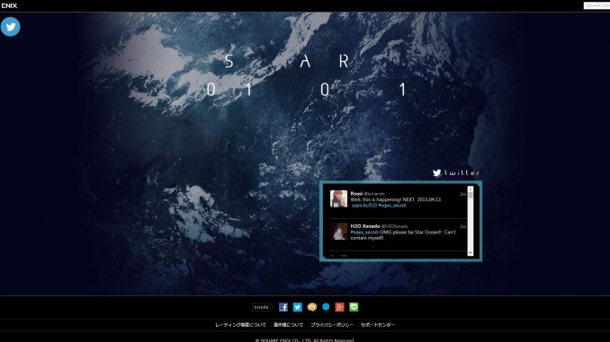Open Rossi's profile picture in feed
Viewport: 610px width, 342px height.
click(x=338, y=198)
